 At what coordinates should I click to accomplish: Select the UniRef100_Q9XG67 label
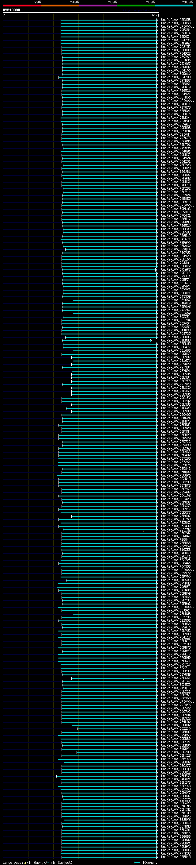176,64
